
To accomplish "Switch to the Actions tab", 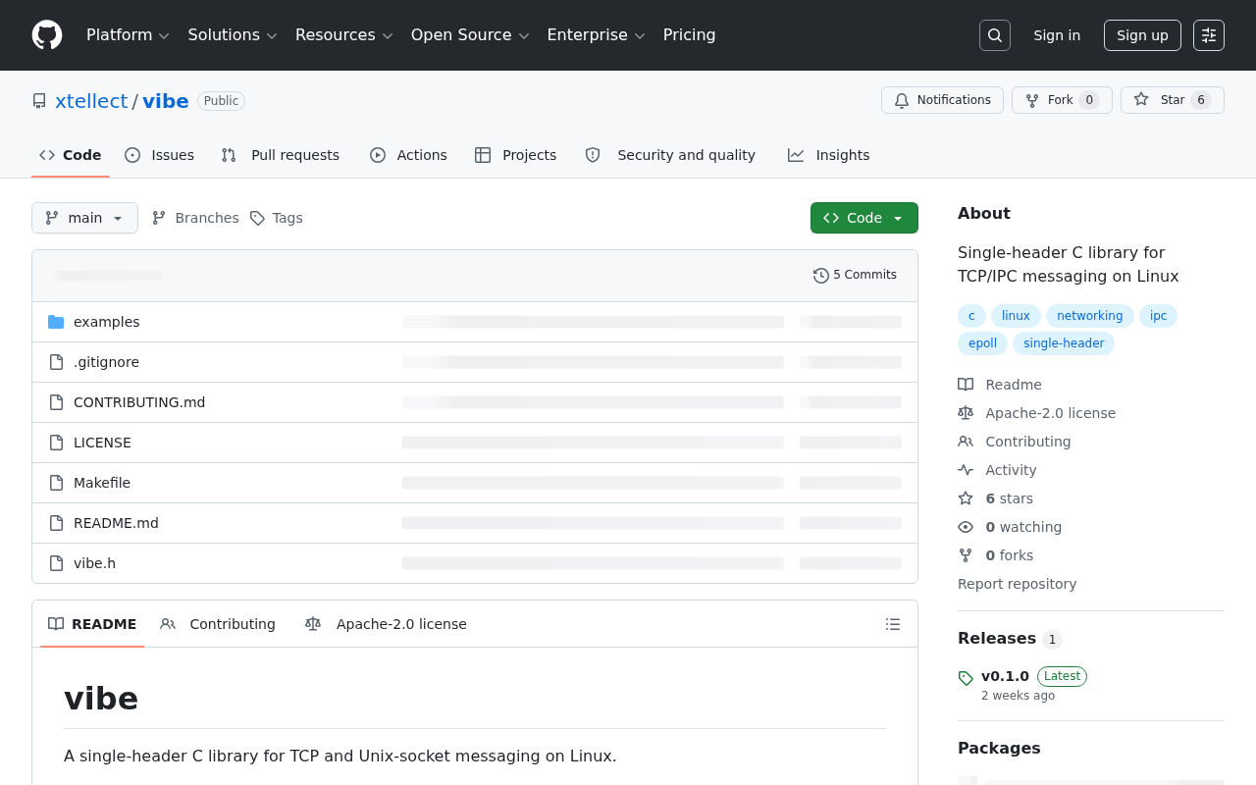I will click(x=408, y=155).
